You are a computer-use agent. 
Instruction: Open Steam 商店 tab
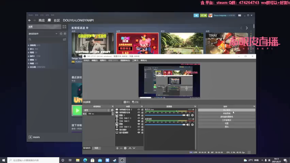(41, 20)
